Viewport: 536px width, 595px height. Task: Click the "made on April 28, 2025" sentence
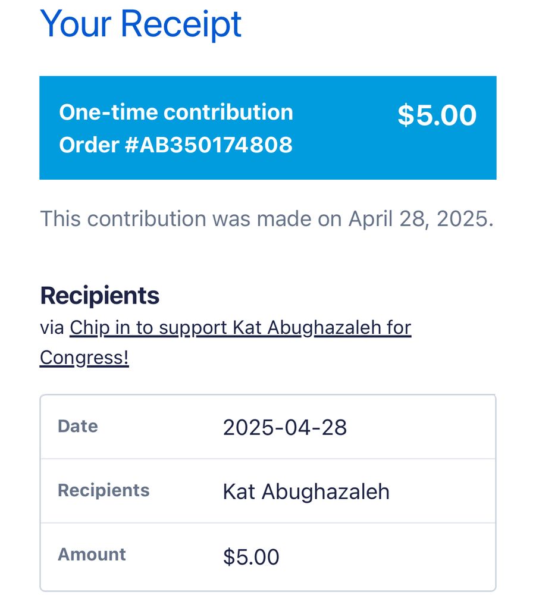click(x=267, y=219)
